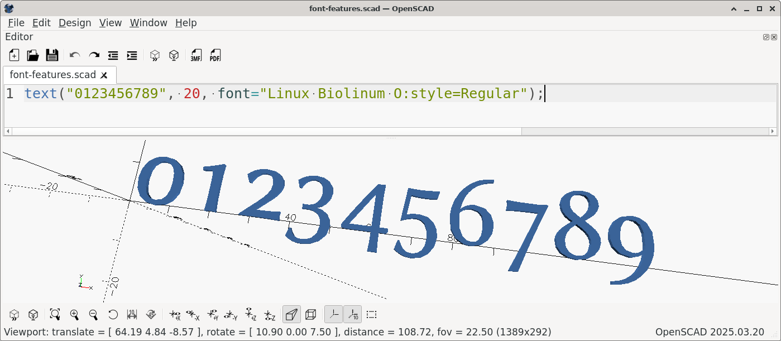Export the design as 3MF
This screenshot has height=341, width=781.
[196, 55]
